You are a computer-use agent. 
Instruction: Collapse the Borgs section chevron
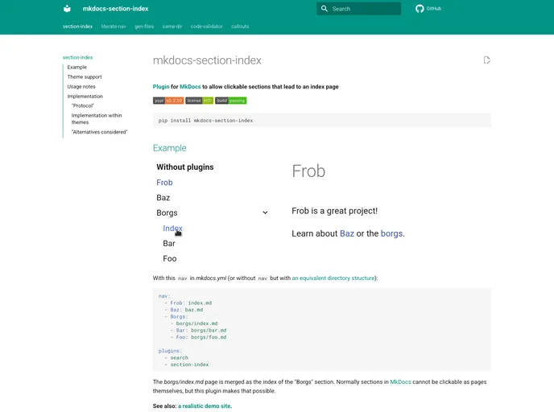[x=265, y=212]
